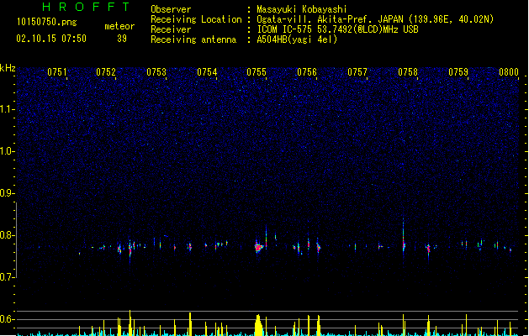Click the 0.7 kHz axis label
Viewport: 529px width, 336px height.
coord(7,277)
